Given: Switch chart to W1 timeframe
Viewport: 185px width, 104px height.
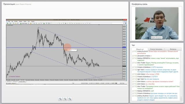Looking at the screenshot, I should [x=88, y=23].
